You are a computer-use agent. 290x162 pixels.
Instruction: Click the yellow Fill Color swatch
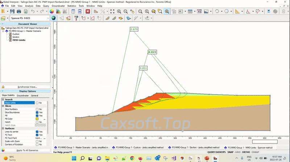pos(37,119)
